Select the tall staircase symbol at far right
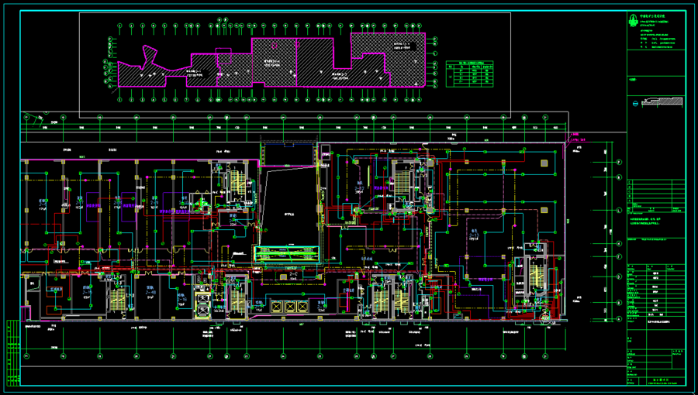This screenshot has width=698, height=395. [x=537, y=276]
